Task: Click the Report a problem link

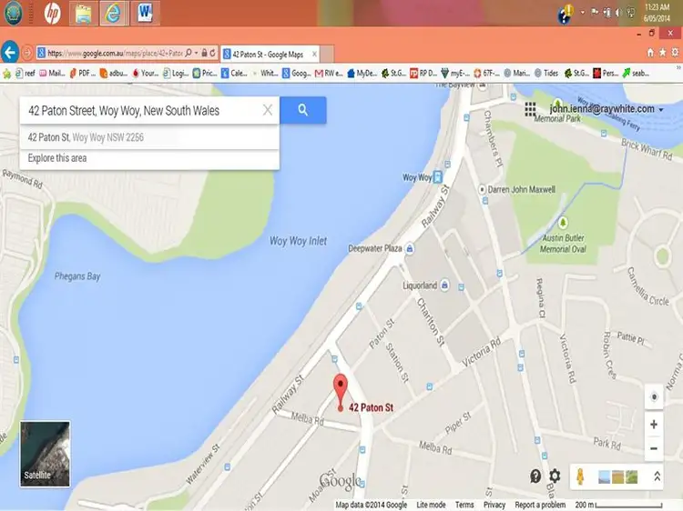Action: click(540, 505)
